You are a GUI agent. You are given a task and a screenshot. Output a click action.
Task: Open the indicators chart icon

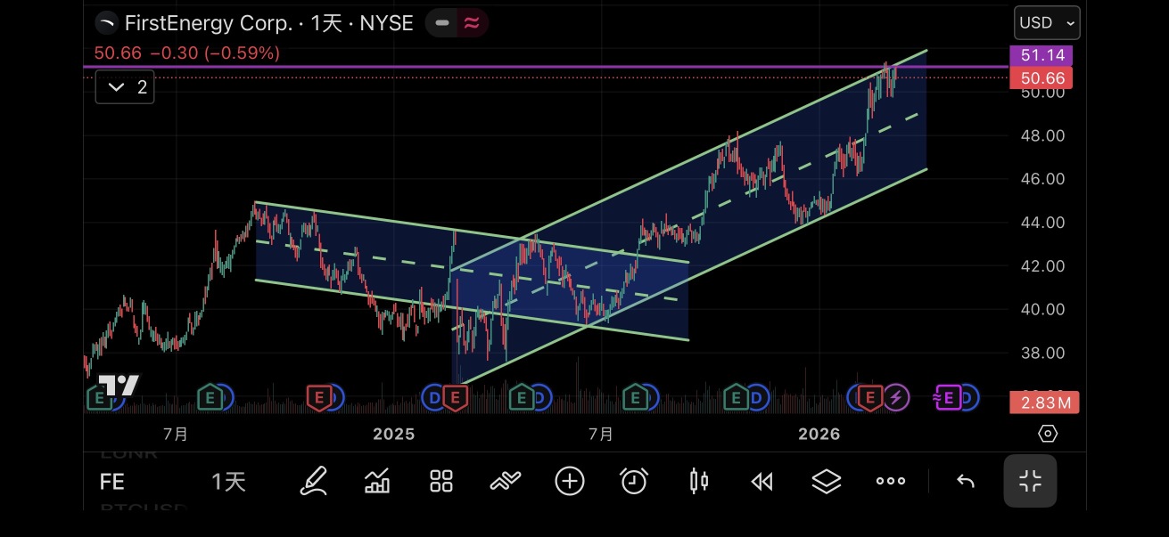point(377,482)
